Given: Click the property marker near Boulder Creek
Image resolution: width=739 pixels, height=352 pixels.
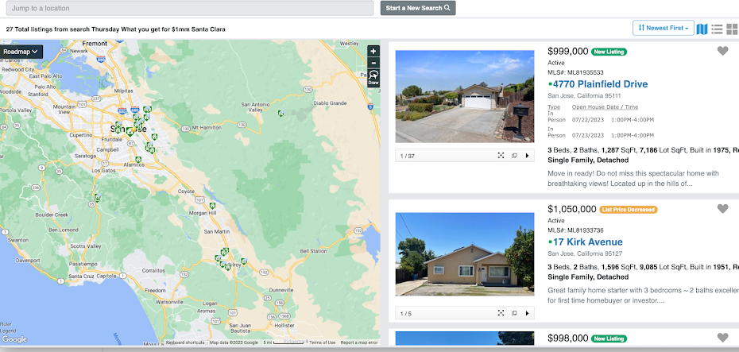Looking at the screenshot, I should (97, 197).
